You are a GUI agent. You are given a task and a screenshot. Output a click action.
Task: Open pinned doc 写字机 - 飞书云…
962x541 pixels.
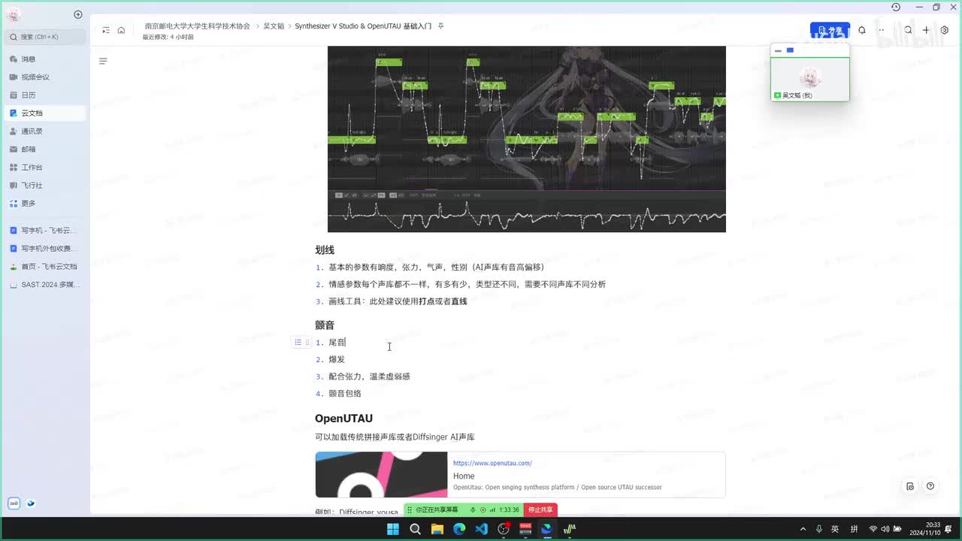click(45, 230)
